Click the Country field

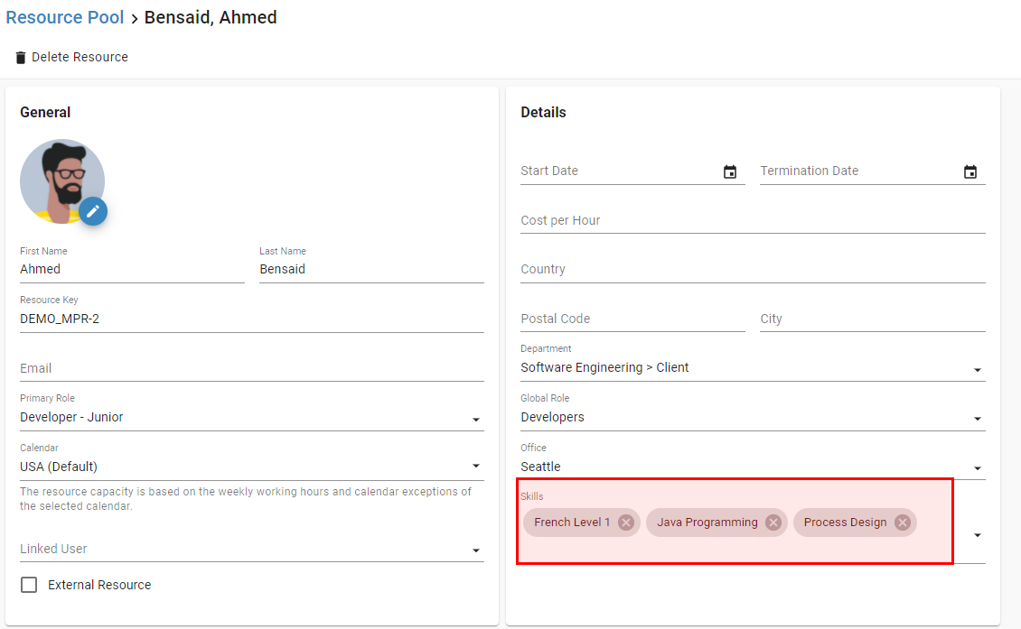tap(753, 269)
